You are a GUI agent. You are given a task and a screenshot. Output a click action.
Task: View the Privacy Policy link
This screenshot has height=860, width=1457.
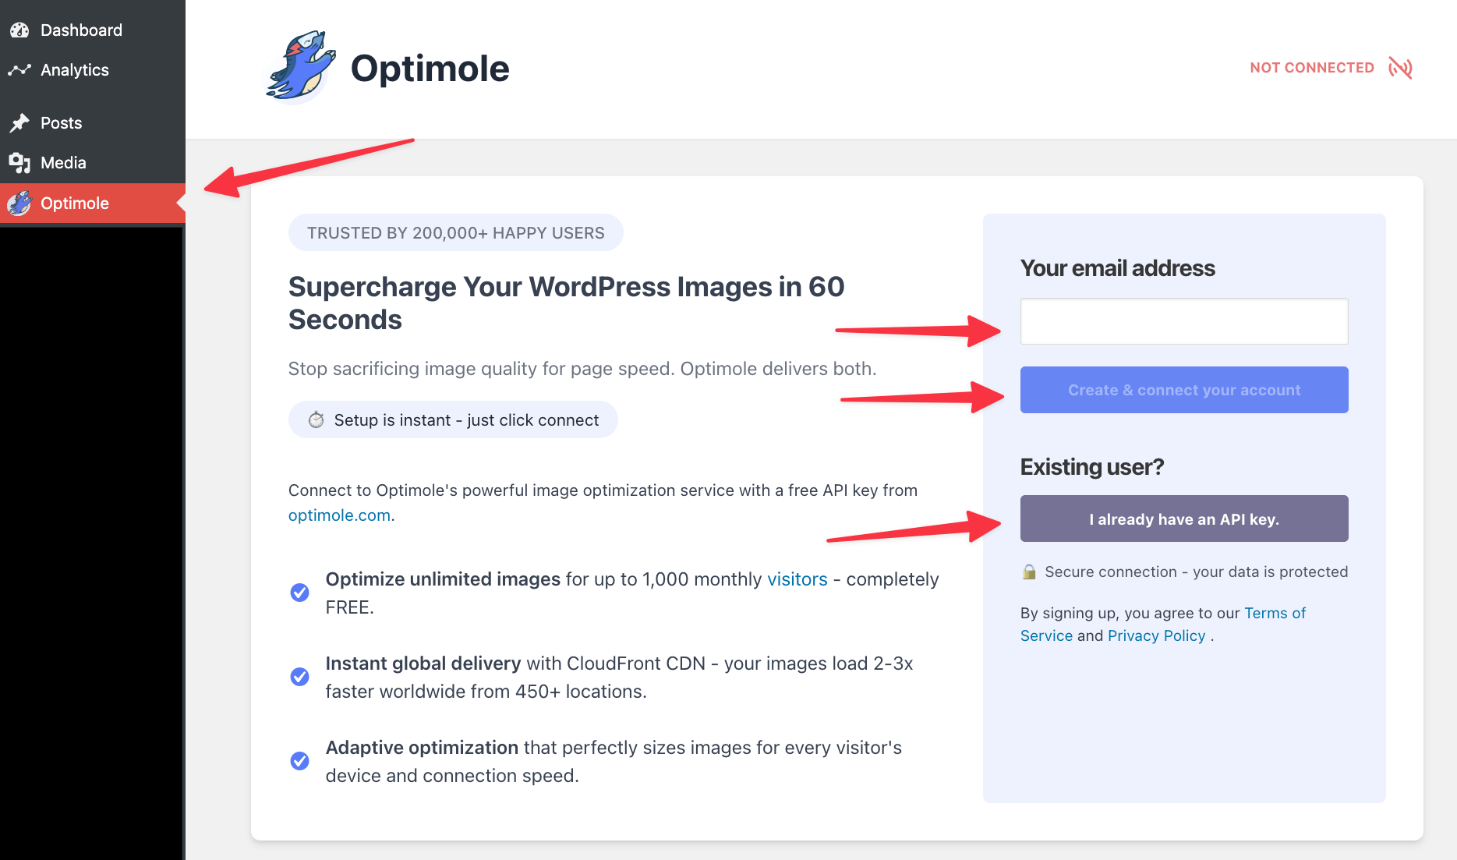pos(1156,635)
